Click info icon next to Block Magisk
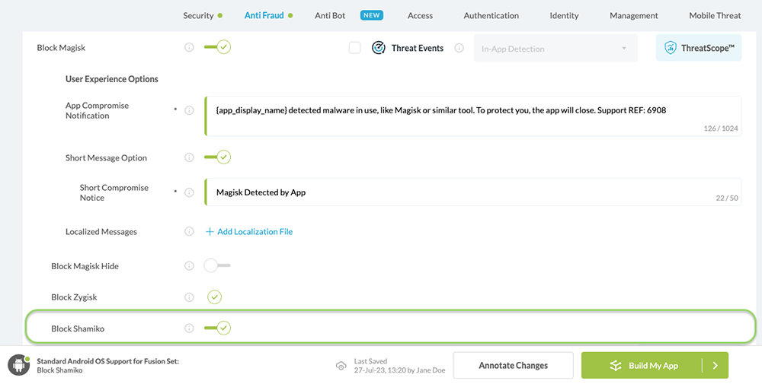The image size is (762, 384). 189,48
